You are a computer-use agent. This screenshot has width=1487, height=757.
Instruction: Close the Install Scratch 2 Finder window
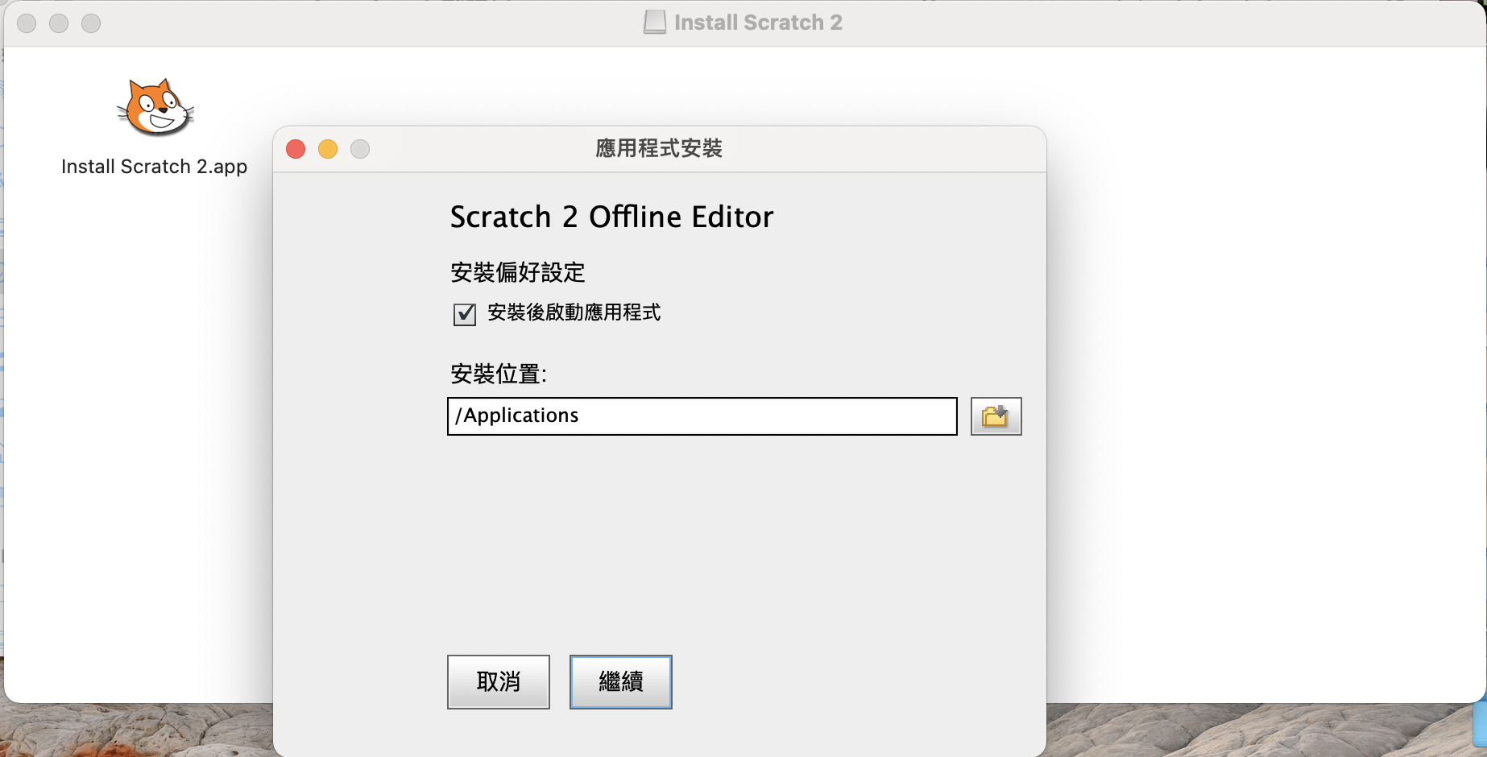click(x=27, y=23)
